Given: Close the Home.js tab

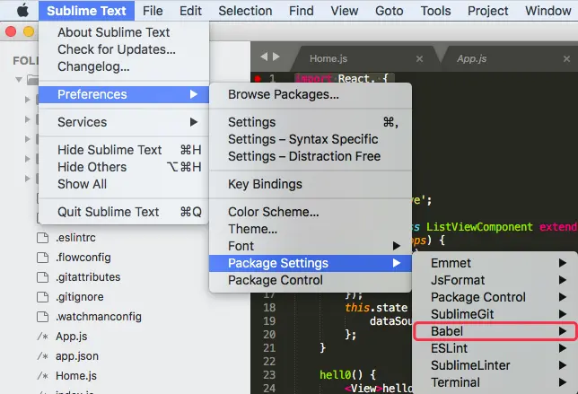Looking at the screenshot, I should (419, 58).
